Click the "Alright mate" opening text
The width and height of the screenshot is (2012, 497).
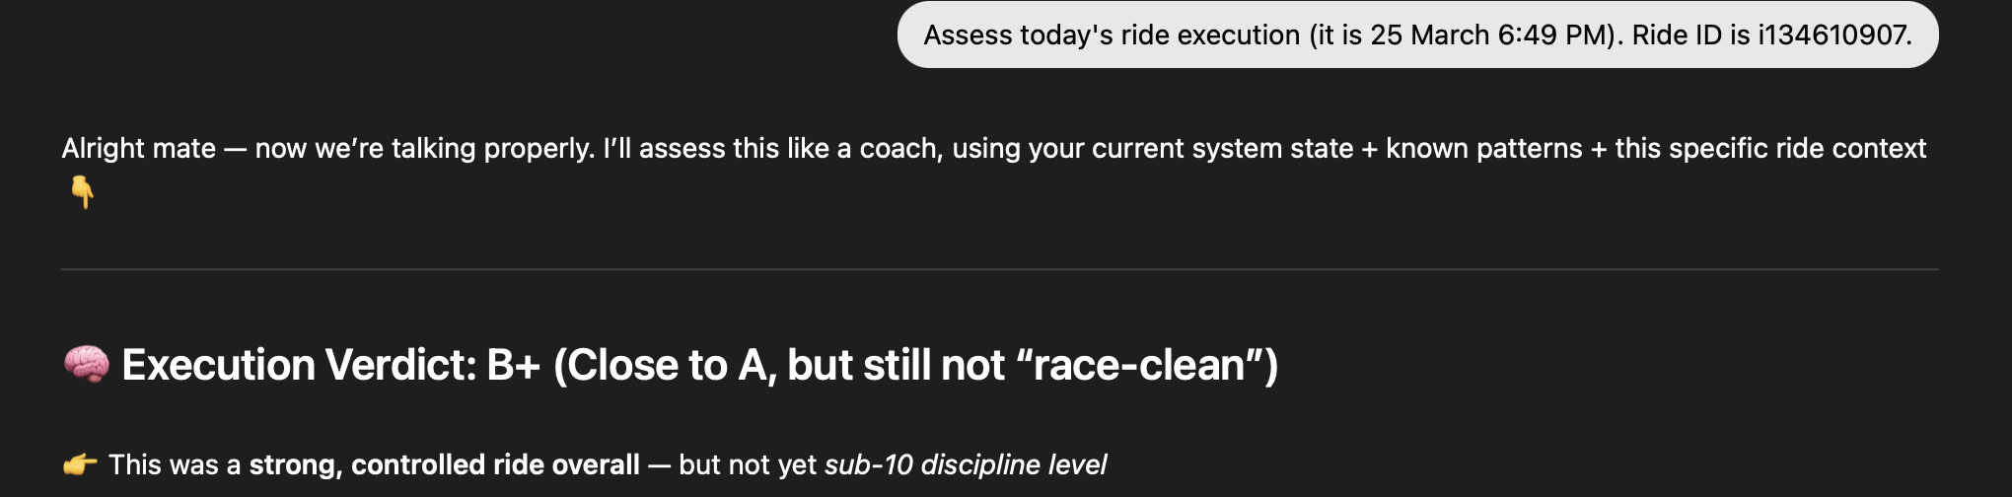click(x=138, y=148)
